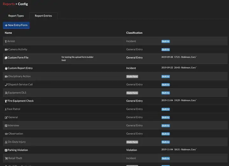Click the Name column header
Image resolution: width=229 pixels, height=166 pixels.
point(8,33)
